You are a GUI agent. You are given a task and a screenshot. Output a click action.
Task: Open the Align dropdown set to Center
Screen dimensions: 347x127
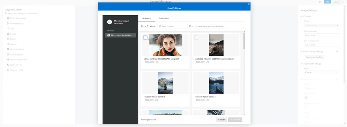pos(321,73)
